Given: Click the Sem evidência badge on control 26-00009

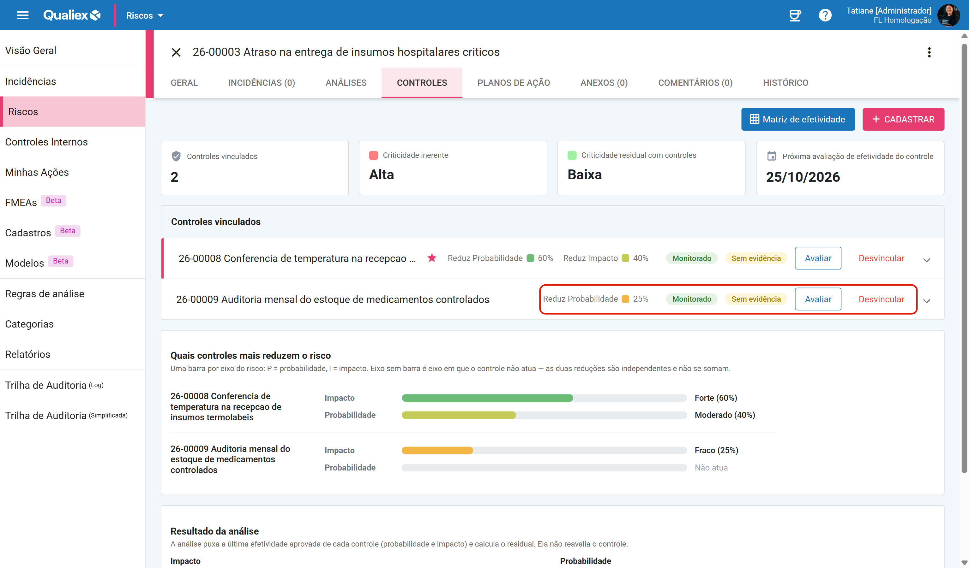Looking at the screenshot, I should coord(755,299).
